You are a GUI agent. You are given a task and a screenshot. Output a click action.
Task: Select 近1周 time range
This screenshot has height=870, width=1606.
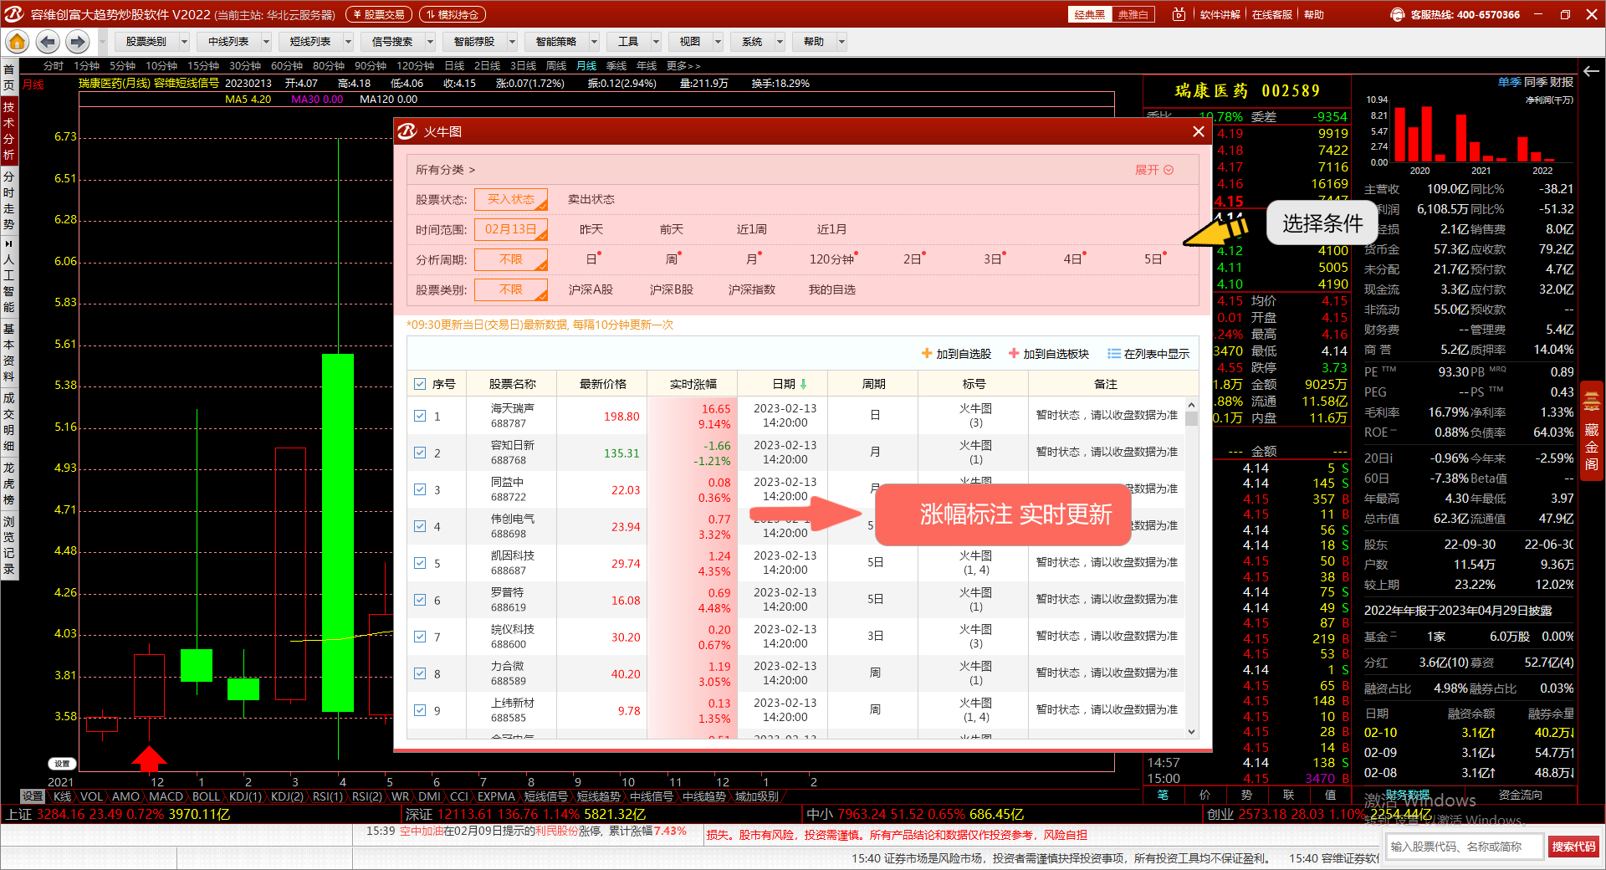751,229
